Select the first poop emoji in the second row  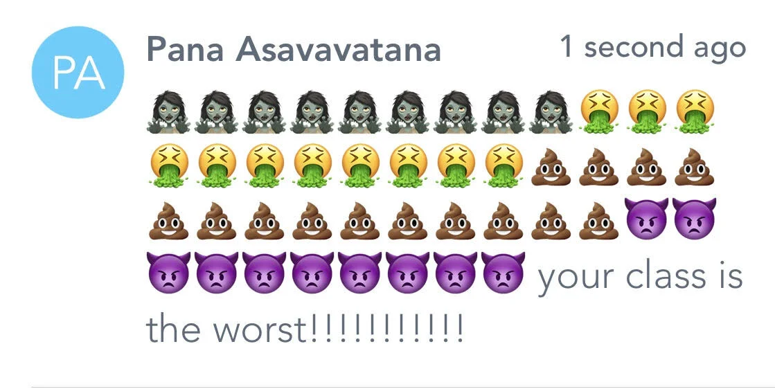(x=551, y=167)
